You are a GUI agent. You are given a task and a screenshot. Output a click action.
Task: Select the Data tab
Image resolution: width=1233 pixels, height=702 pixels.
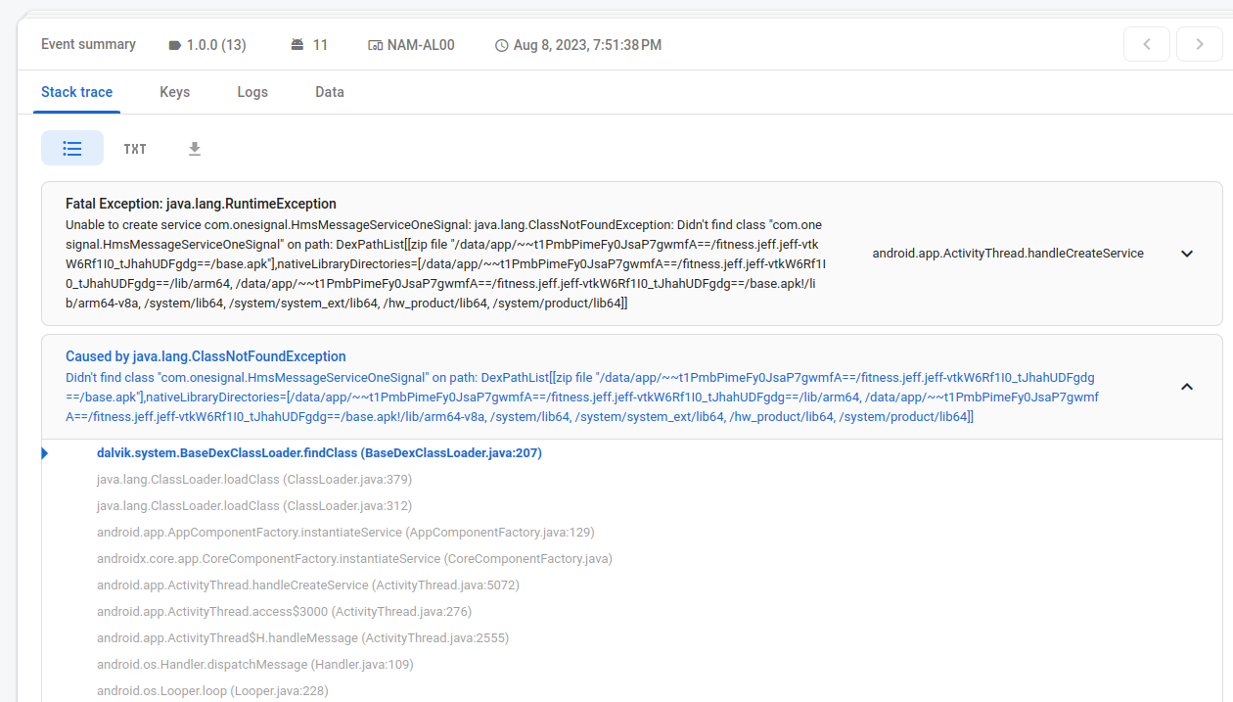coord(329,91)
